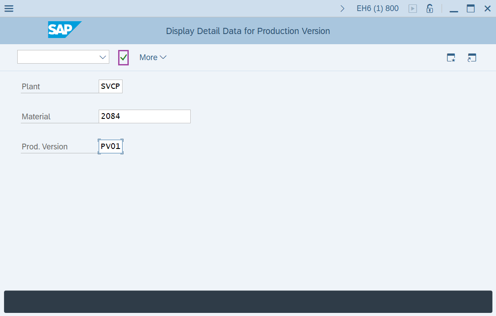Image resolution: width=496 pixels, height=316 pixels.
Task: Click the window-with-arrow shortcut icon
Action: 472,57
